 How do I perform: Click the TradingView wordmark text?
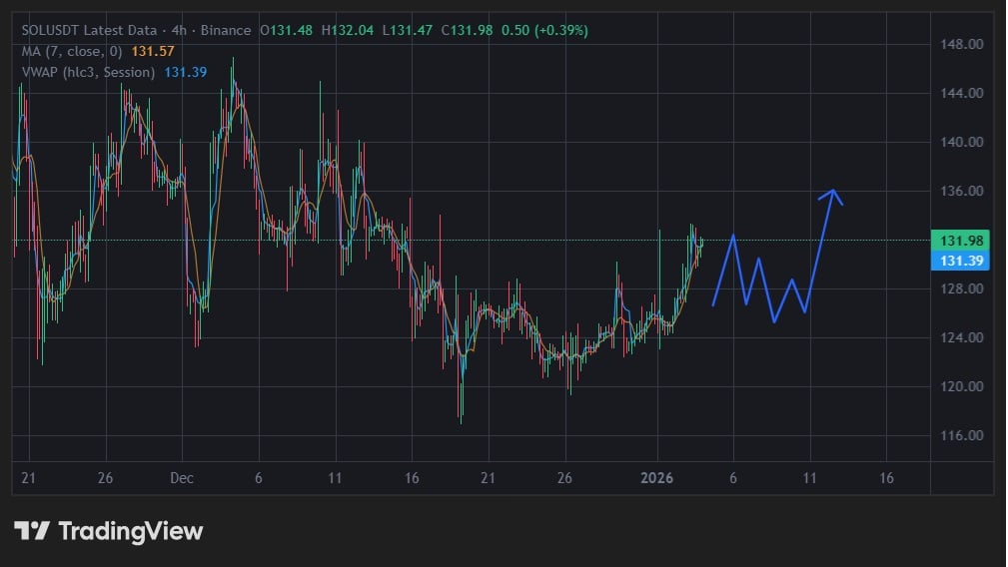pyautogui.click(x=131, y=531)
